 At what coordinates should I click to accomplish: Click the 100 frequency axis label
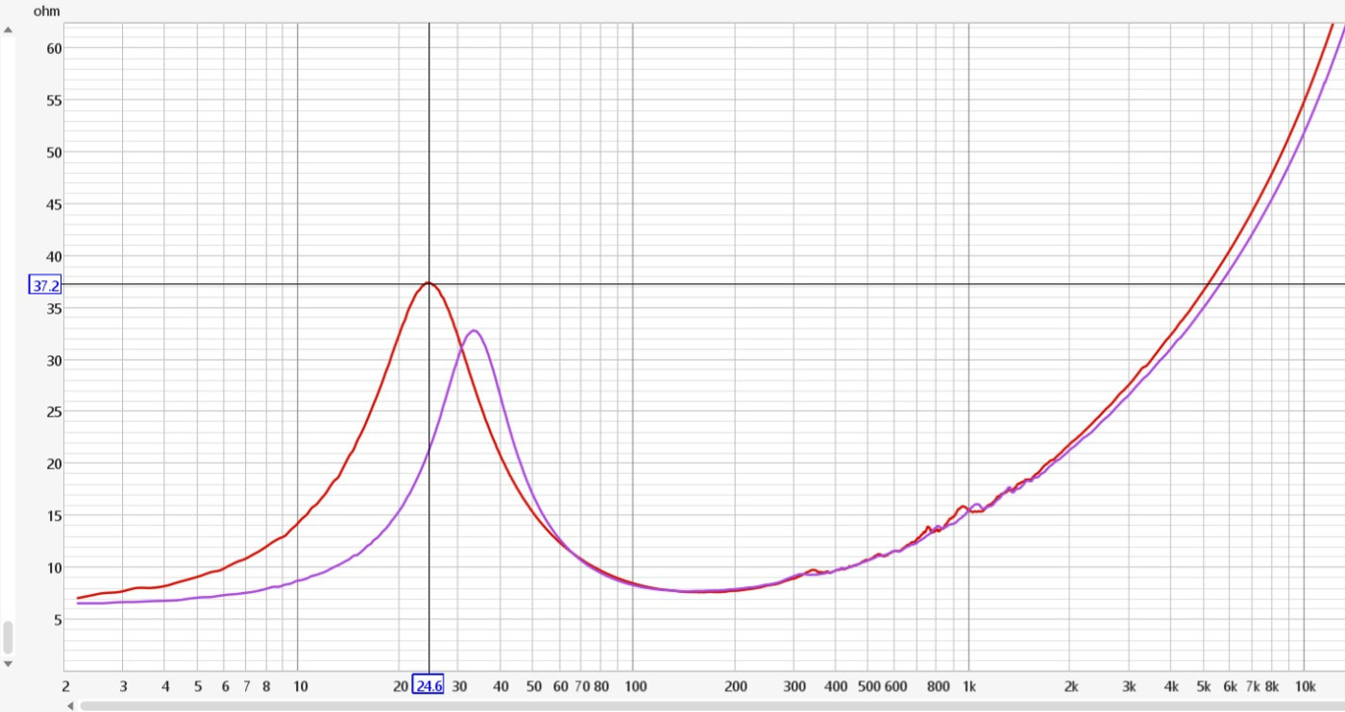click(635, 686)
